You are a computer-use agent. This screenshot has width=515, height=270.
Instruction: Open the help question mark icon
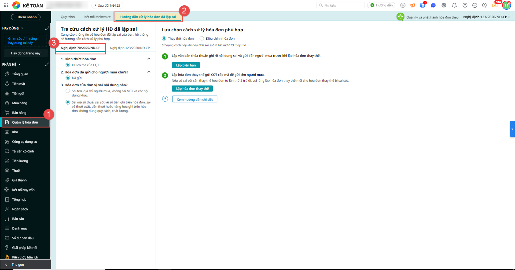[x=465, y=5]
